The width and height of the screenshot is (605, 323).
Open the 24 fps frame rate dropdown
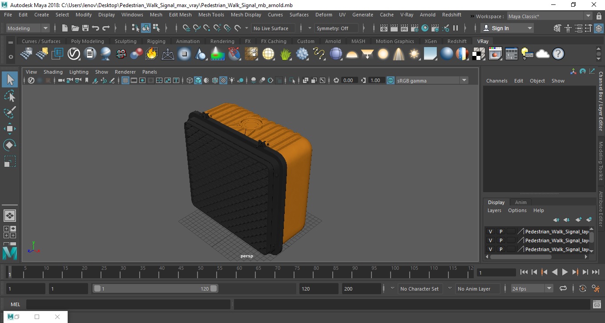(532, 288)
